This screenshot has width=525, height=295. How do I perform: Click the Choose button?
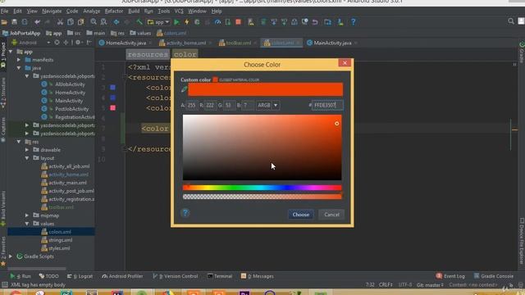point(301,215)
